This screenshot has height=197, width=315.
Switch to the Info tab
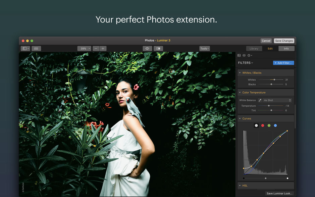(x=286, y=48)
